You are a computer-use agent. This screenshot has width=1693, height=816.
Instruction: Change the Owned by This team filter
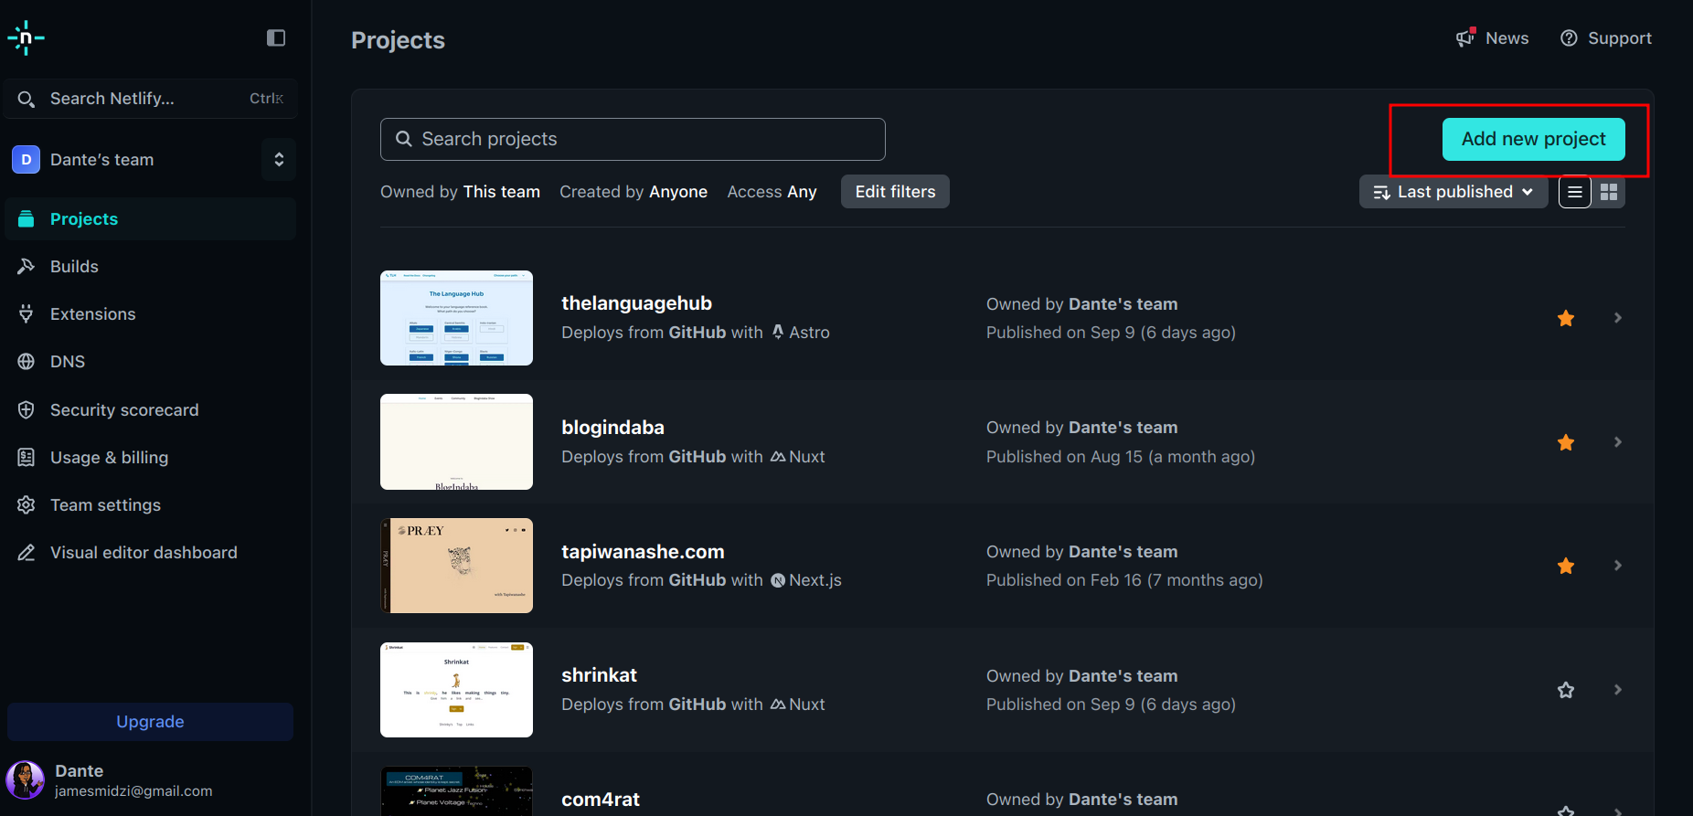point(460,192)
